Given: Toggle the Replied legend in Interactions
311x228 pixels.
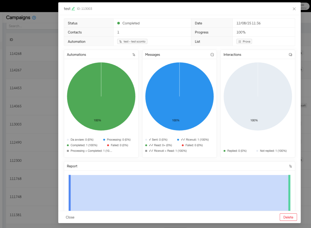Looking at the screenshot, I should [x=236, y=151].
